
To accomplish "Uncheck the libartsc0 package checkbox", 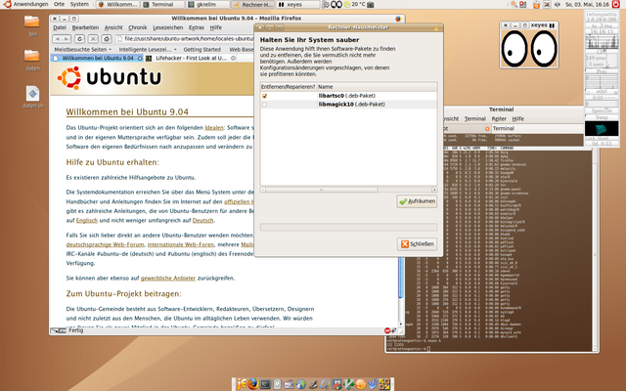I will coord(265,96).
